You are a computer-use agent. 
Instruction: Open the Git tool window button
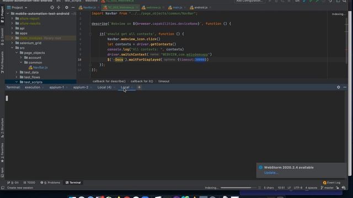pos(13,183)
